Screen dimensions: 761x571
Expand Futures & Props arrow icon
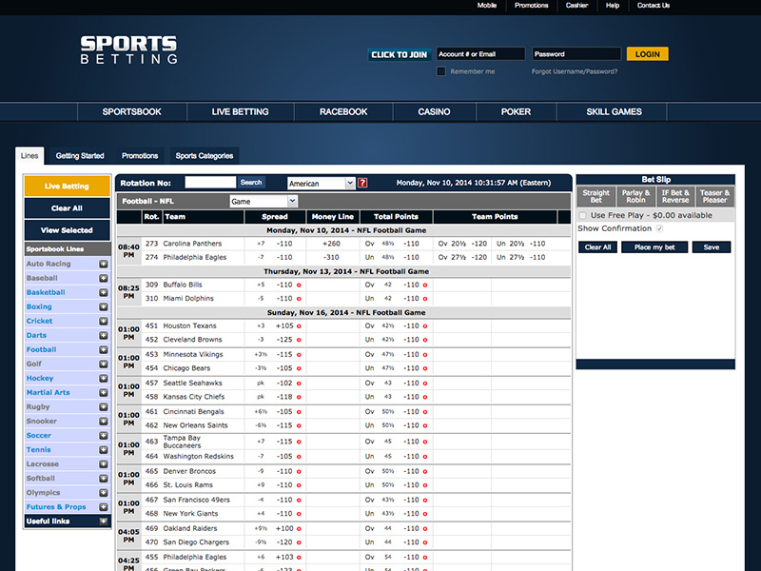[104, 507]
